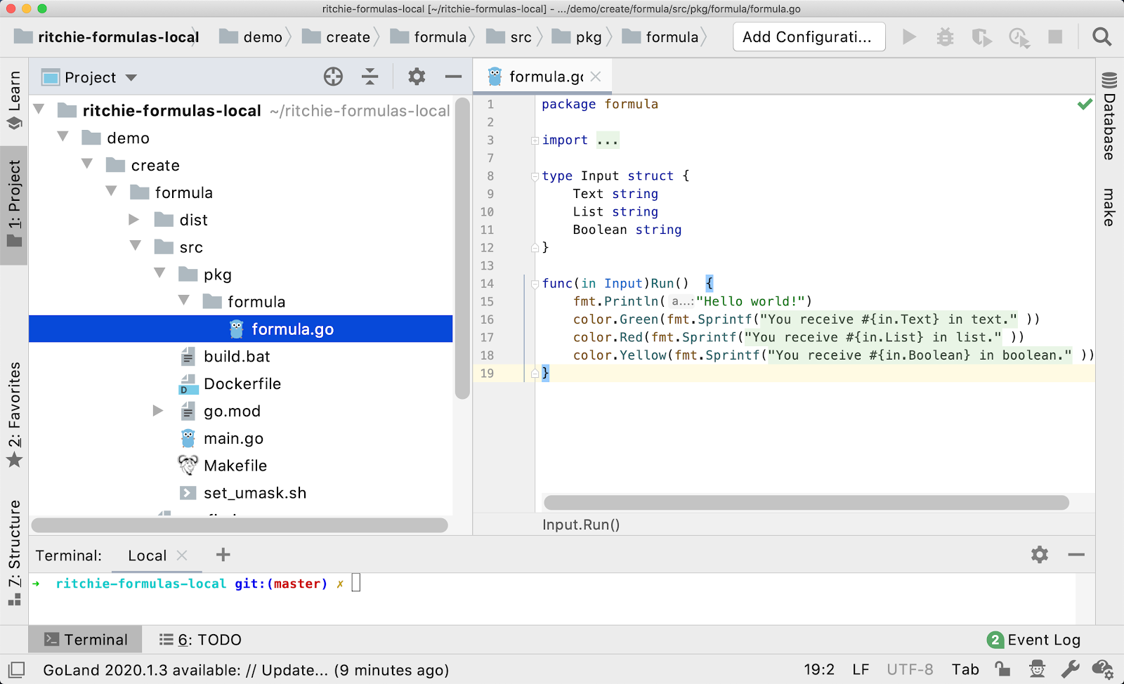The height and width of the screenshot is (684, 1124).
Task: Click the Stop square icon
Action: point(1055,37)
